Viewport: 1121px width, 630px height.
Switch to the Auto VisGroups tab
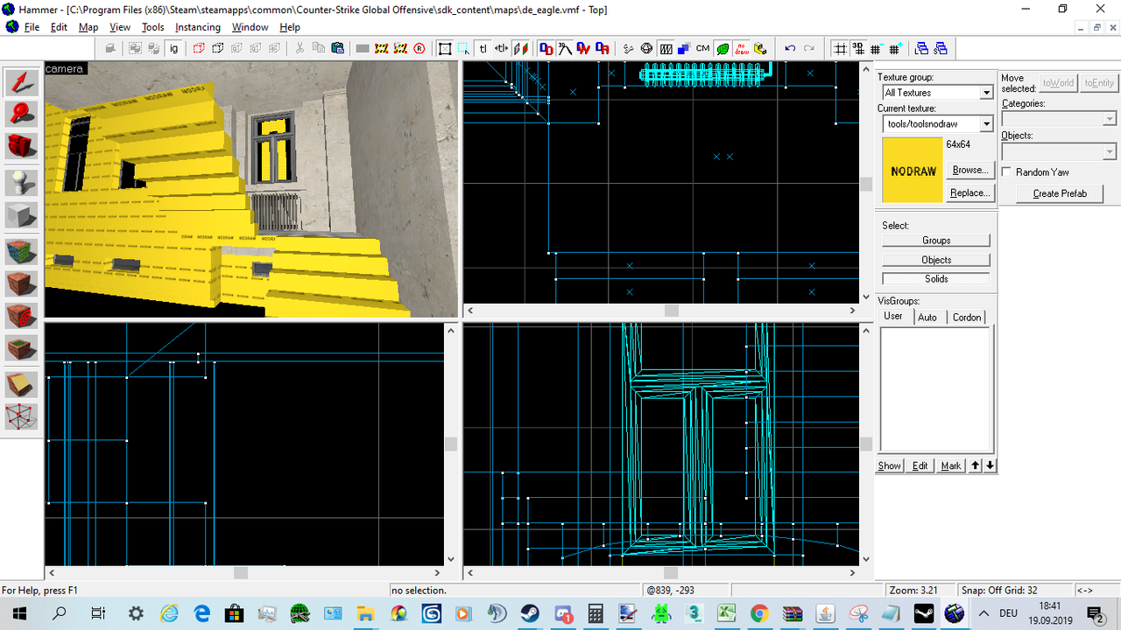[927, 317]
